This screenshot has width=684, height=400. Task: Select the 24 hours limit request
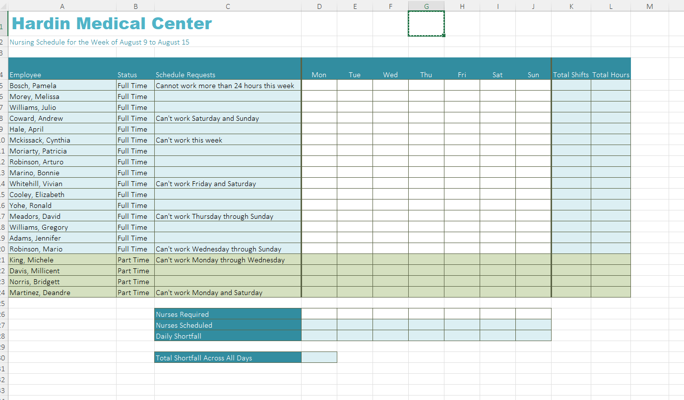pyautogui.click(x=228, y=86)
